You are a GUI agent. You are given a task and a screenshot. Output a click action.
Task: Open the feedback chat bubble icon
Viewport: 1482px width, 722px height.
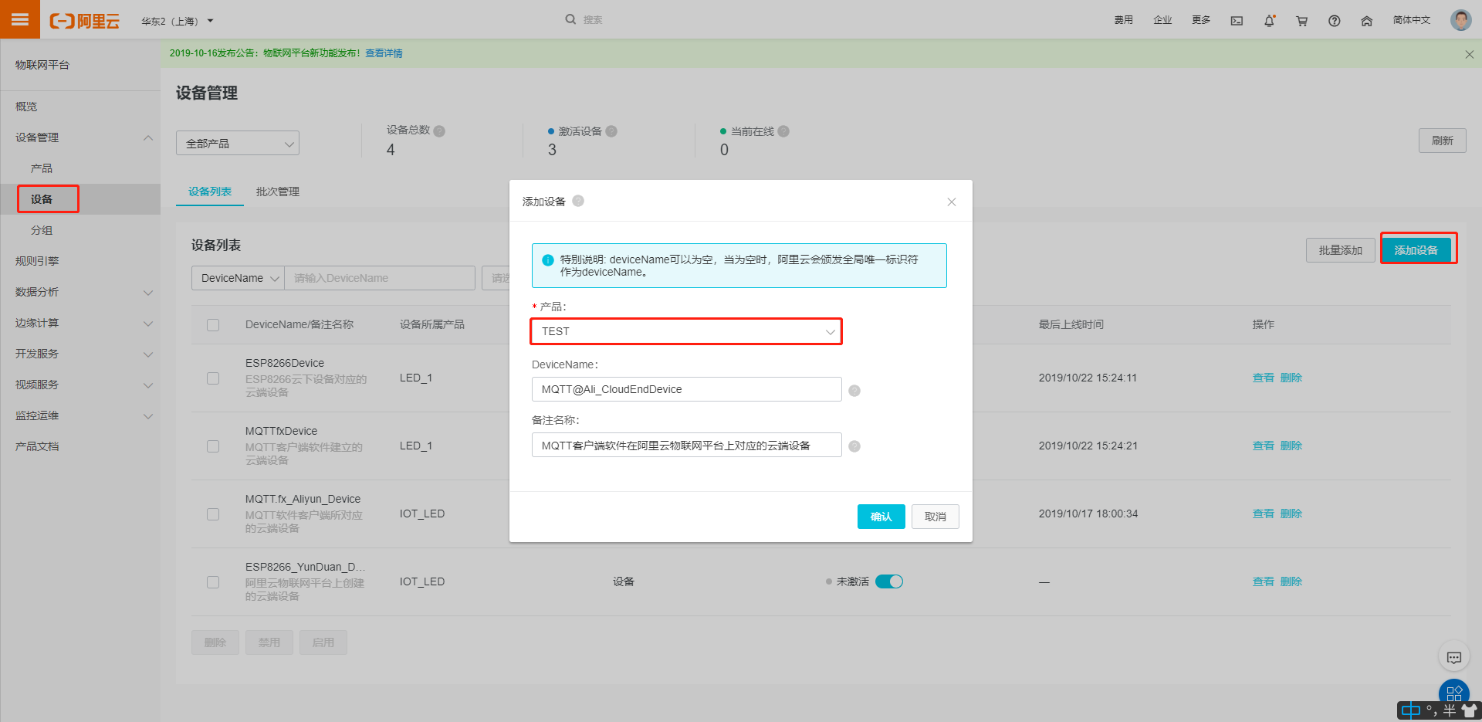(1454, 657)
